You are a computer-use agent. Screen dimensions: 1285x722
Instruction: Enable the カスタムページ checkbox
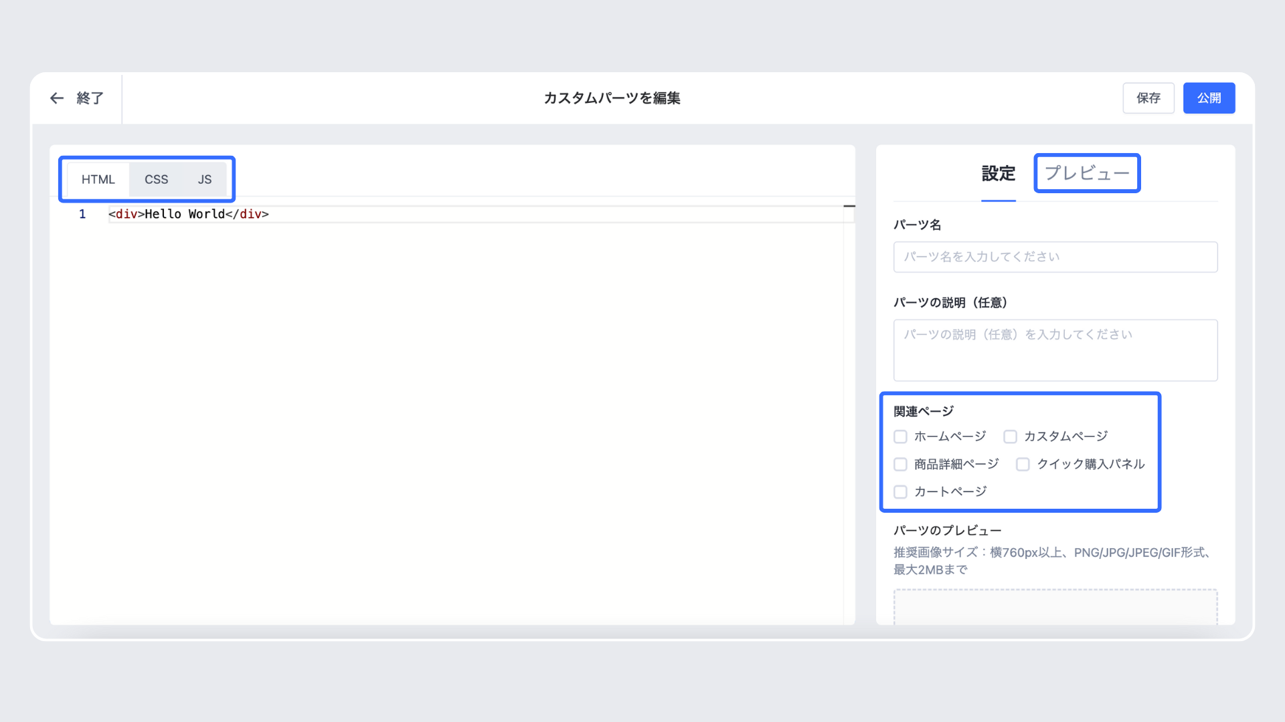point(1010,437)
